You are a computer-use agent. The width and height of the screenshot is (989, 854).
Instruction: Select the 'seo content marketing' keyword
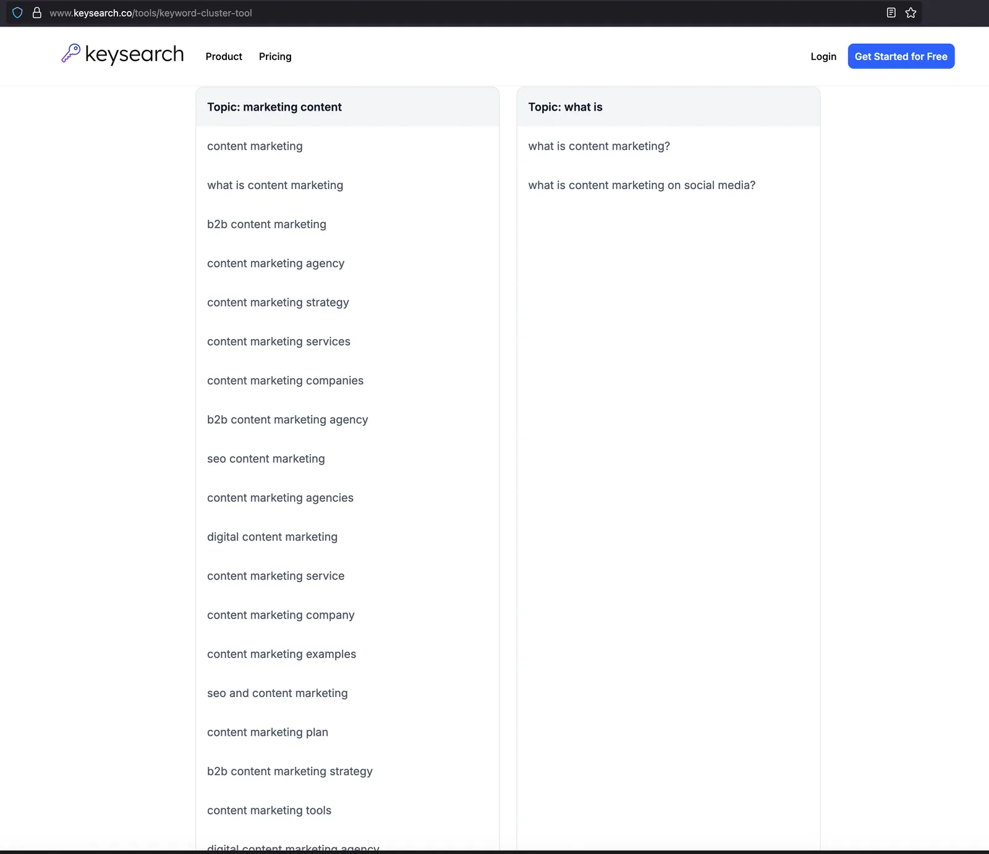pos(266,459)
